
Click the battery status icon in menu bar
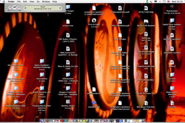pyautogui.click(x=147, y=1)
